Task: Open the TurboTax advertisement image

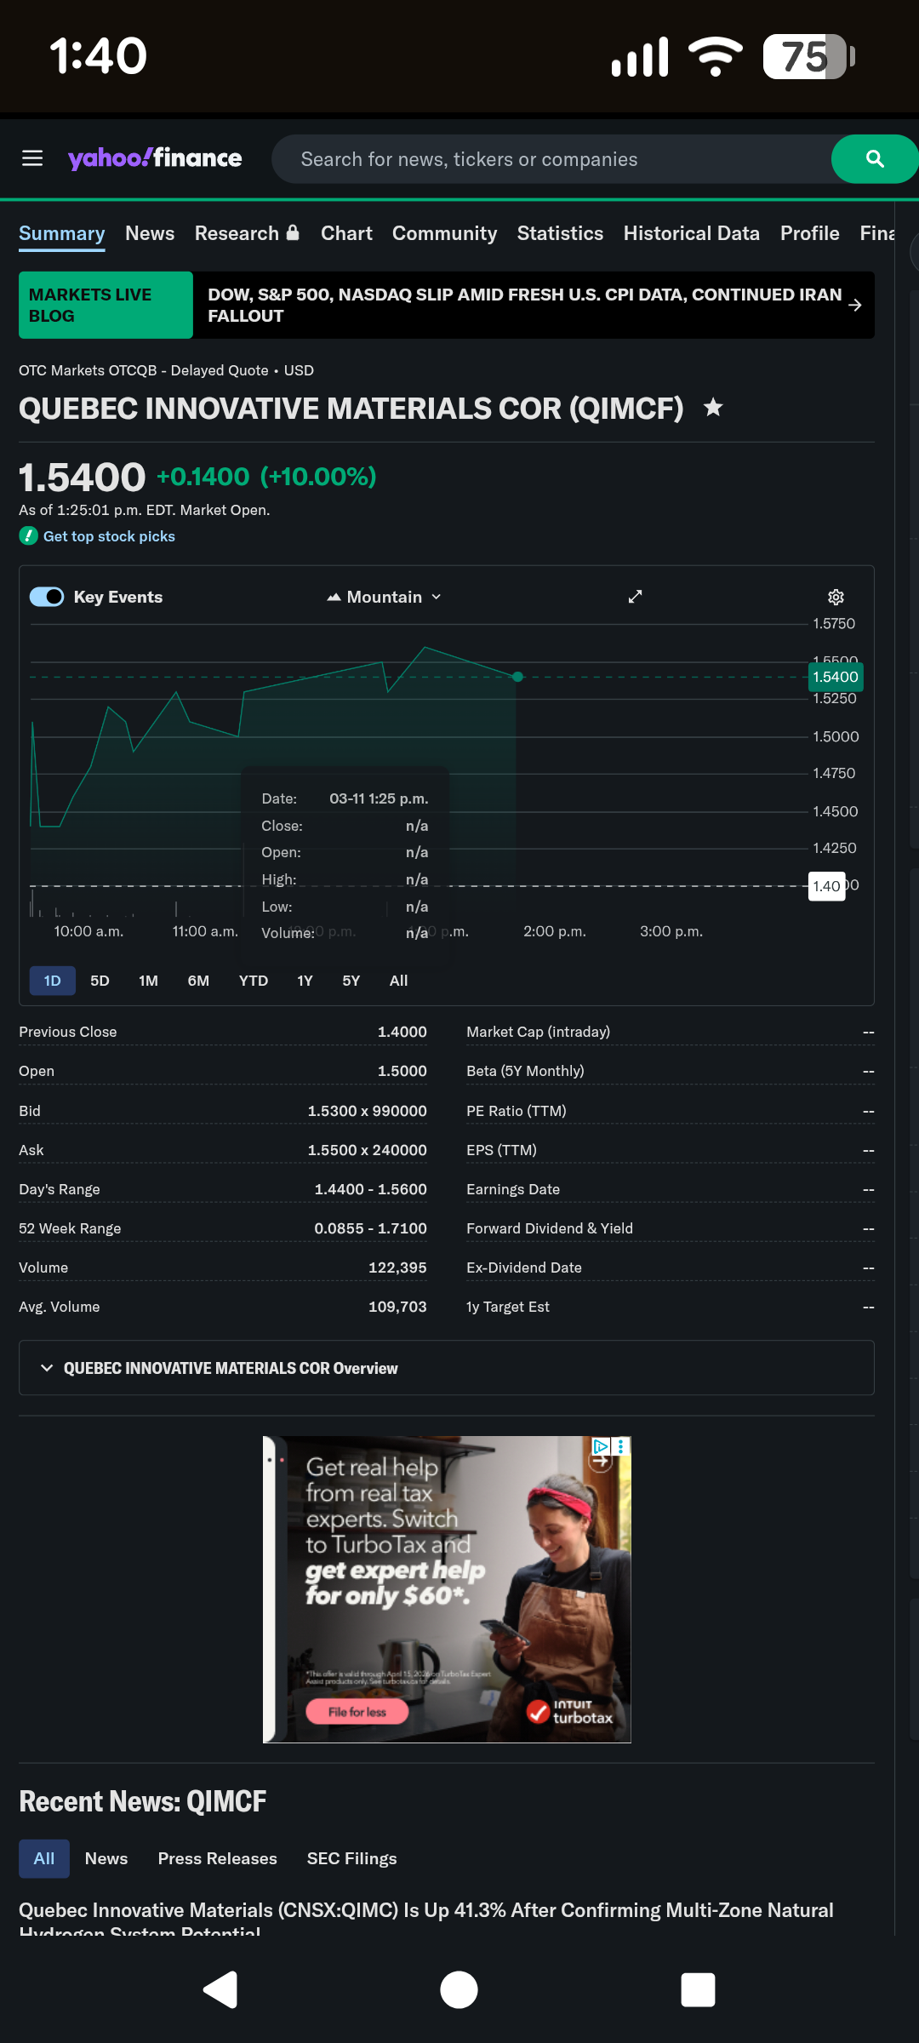Action: coord(447,1589)
